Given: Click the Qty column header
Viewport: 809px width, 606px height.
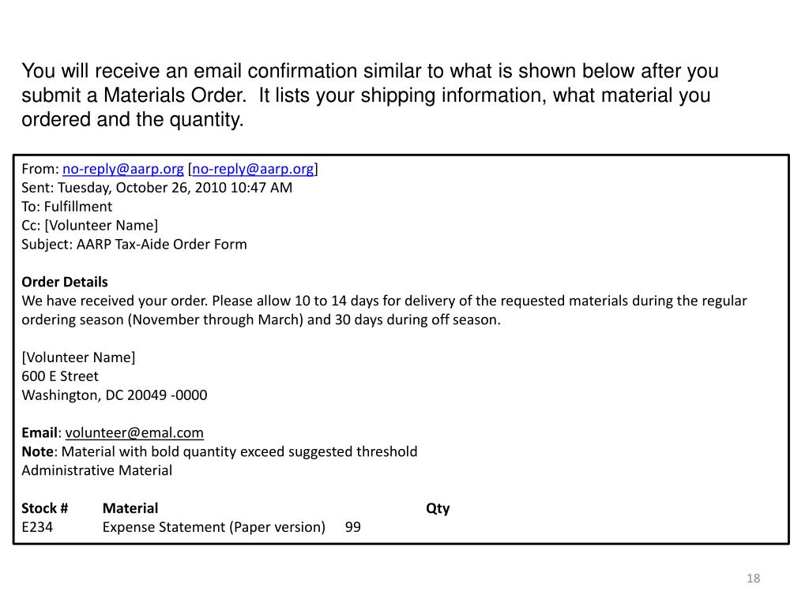Looking at the screenshot, I should point(438,509).
